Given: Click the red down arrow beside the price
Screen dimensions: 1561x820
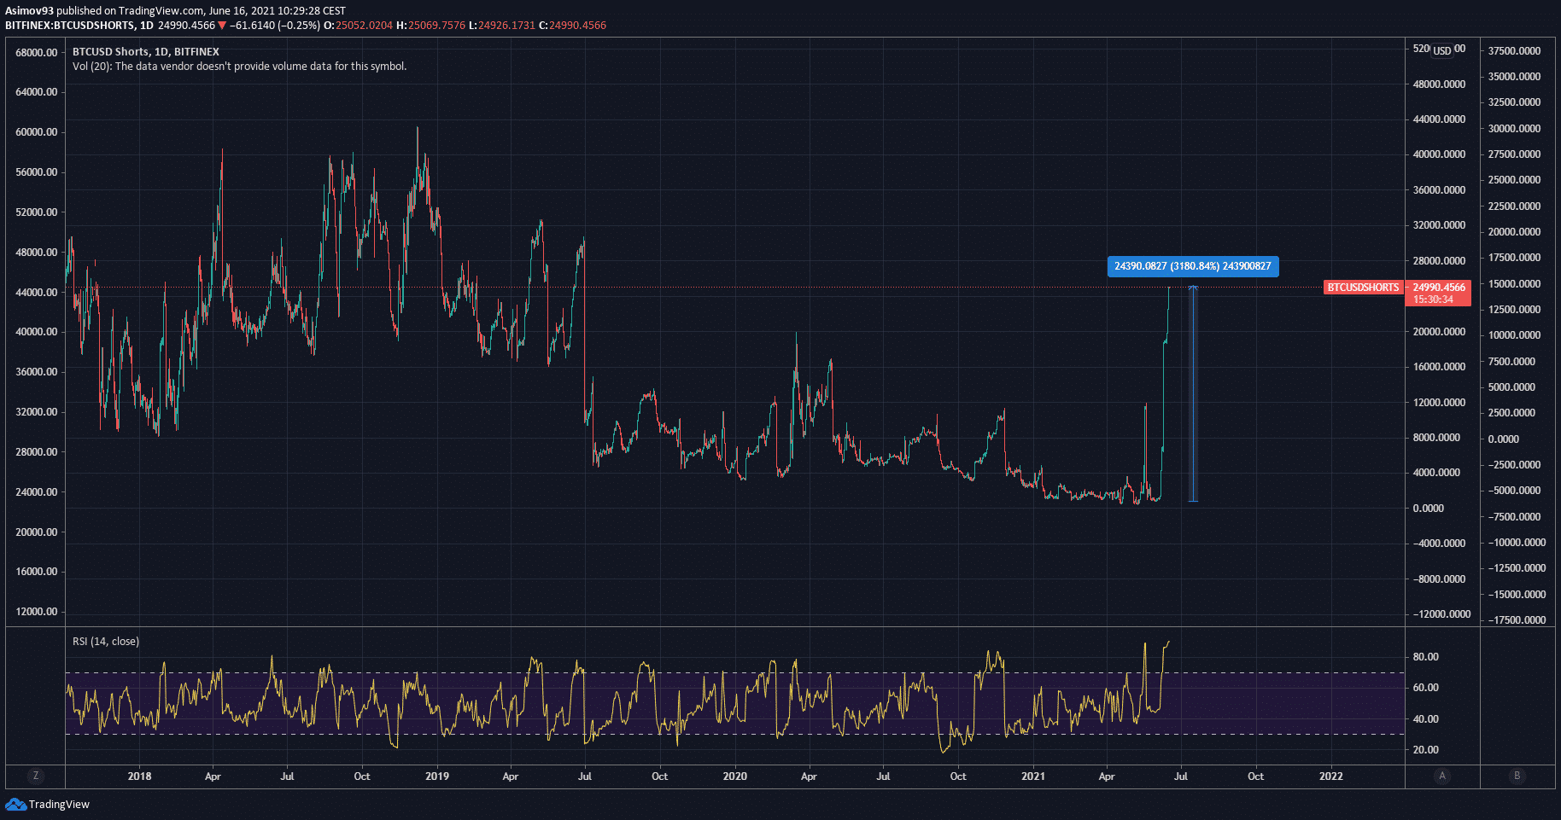Looking at the screenshot, I should click(x=222, y=26).
